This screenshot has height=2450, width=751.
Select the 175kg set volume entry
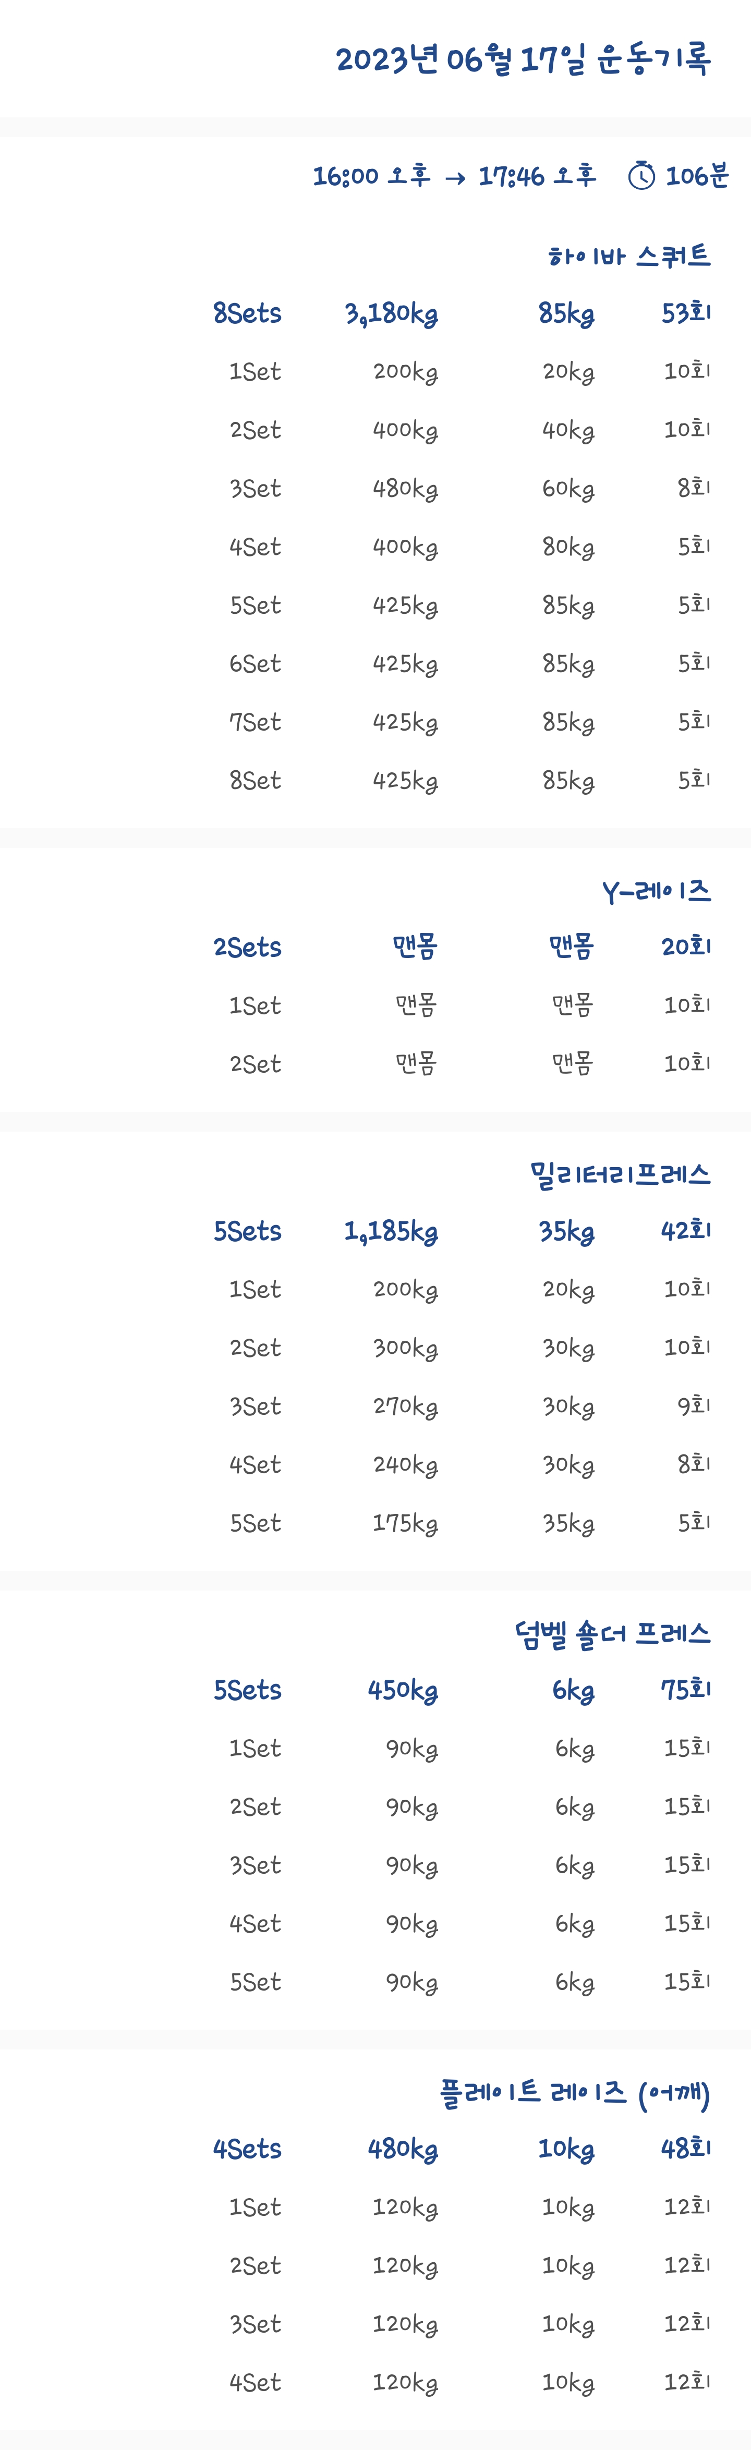(405, 1524)
